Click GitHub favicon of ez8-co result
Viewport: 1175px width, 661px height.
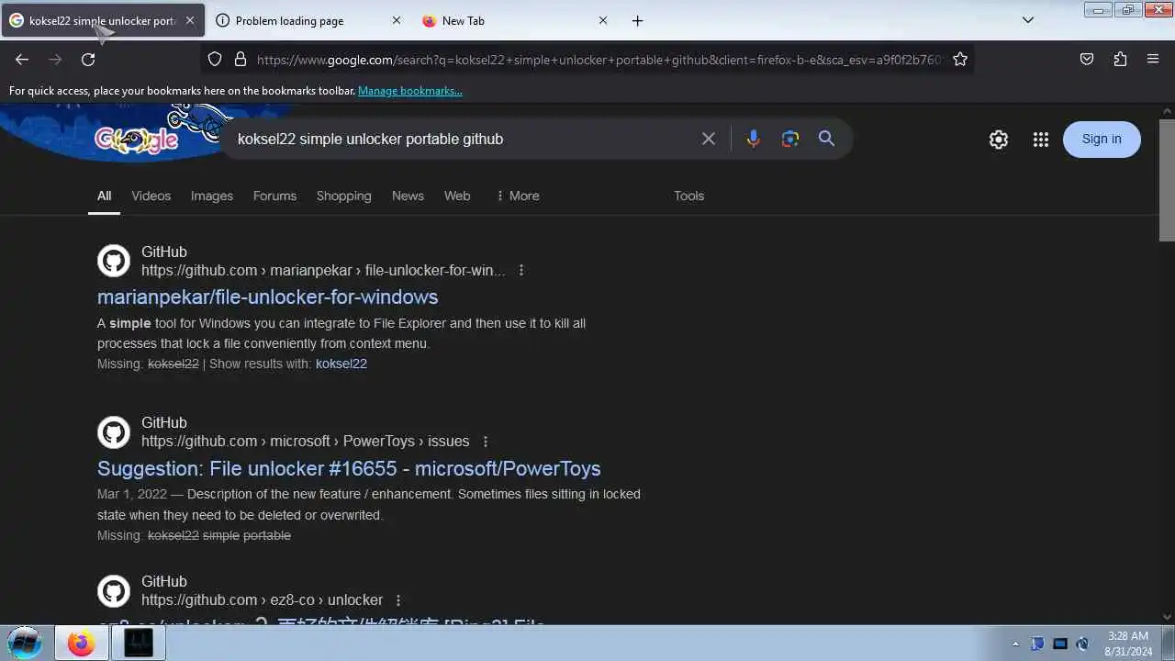pos(114,591)
